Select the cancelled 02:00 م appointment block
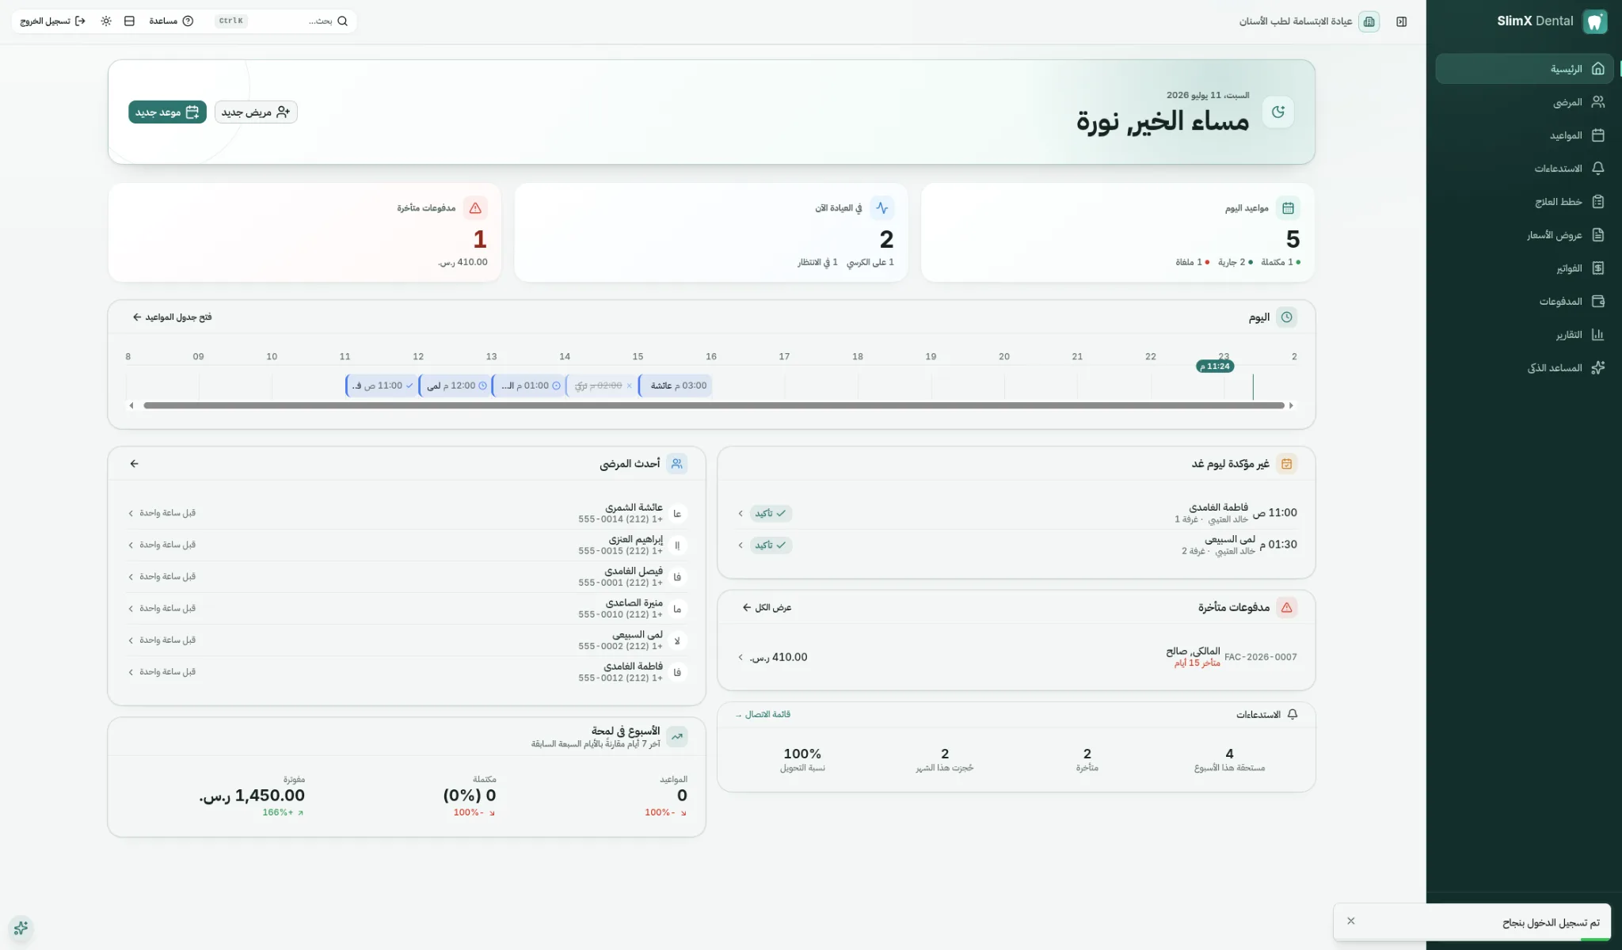Image resolution: width=1622 pixels, height=950 pixels. pos(602,386)
